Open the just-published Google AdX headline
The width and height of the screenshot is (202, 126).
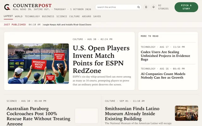point(67,25)
